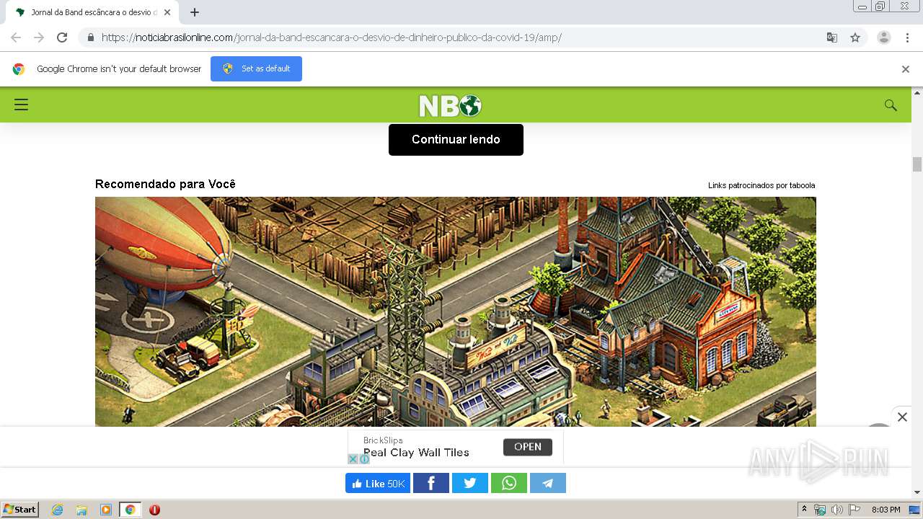Click the Continuar lendo button
The width and height of the screenshot is (923, 519).
[x=456, y=139]
